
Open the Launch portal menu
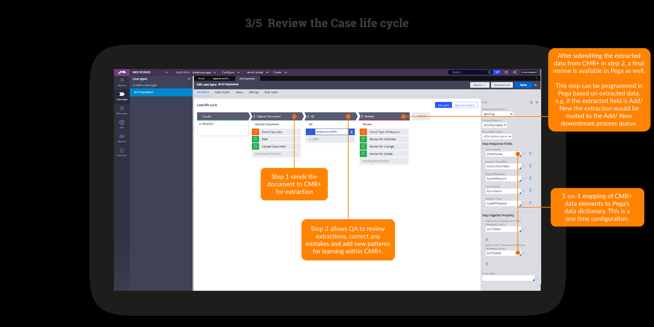(257, 72)
